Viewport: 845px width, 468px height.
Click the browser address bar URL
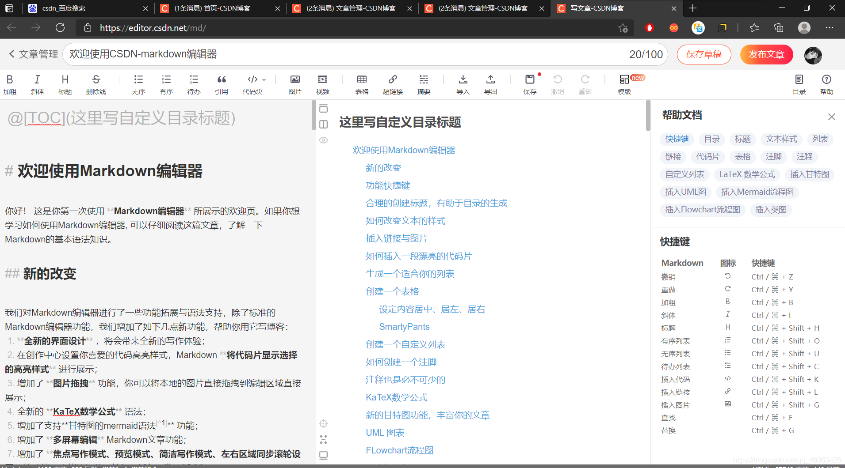(x=153, y=28)
